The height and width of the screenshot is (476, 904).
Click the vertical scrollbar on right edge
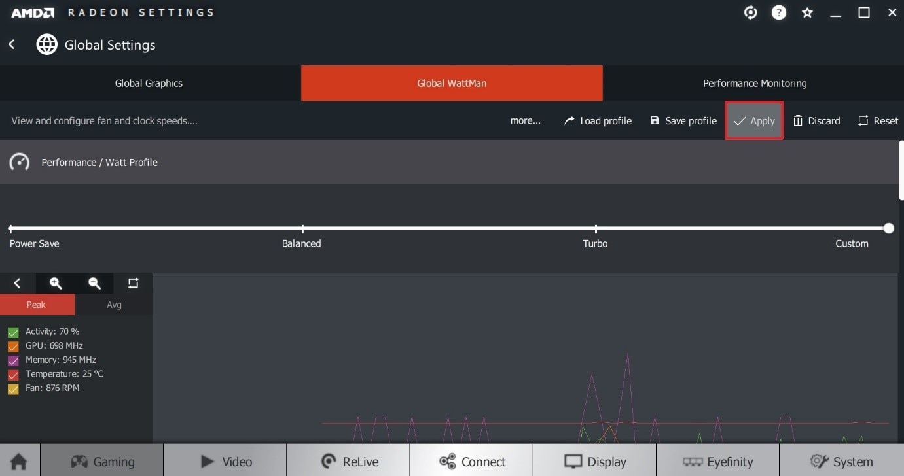click(900, 170)
